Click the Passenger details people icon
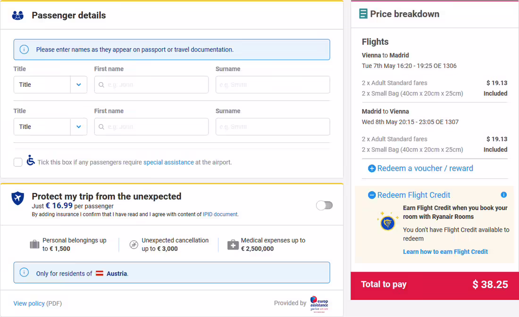519x317 pixels. coord(18,15)
